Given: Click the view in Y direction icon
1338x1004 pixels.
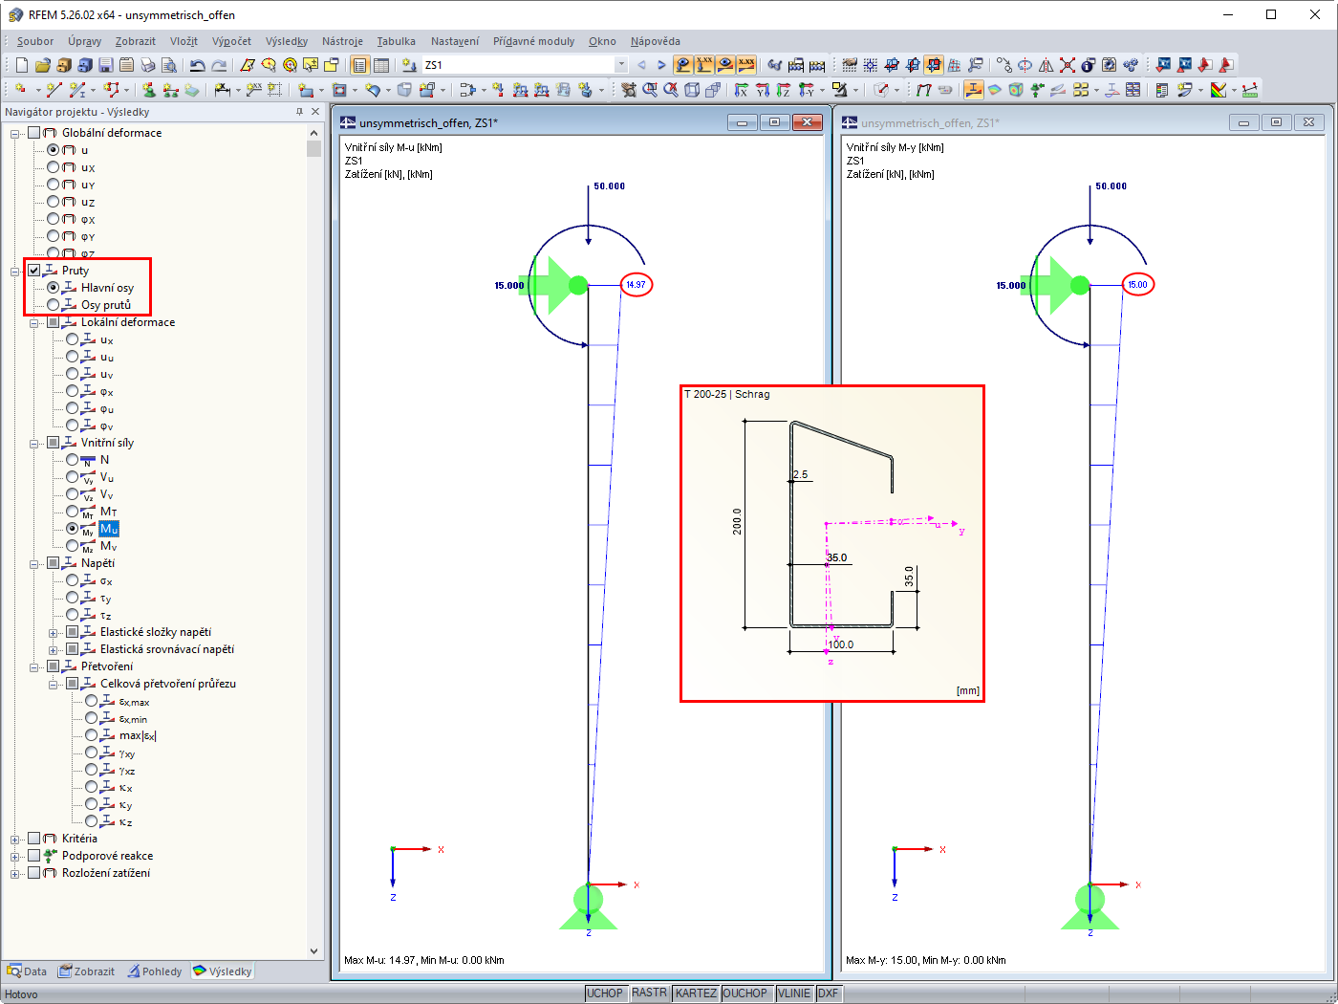Looking at the screenshot, I should click(x=762, y=90).
